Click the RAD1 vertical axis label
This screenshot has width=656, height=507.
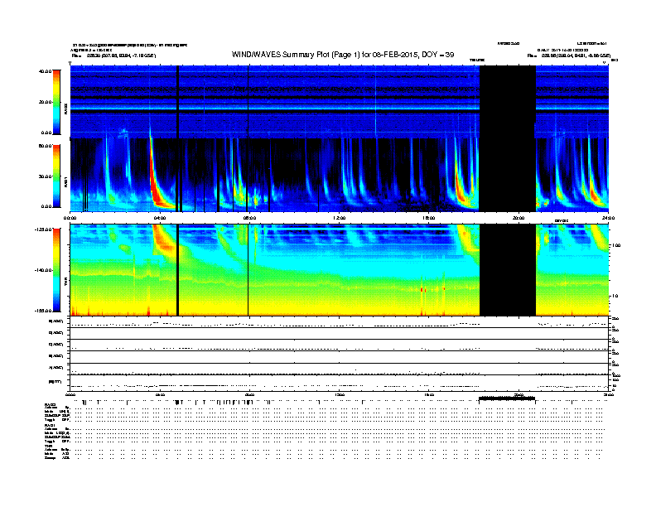click(x=65, y=181)
